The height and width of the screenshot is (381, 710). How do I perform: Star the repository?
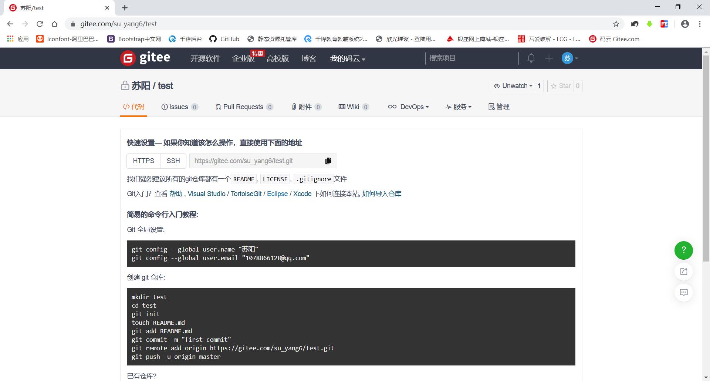[560, 86]
